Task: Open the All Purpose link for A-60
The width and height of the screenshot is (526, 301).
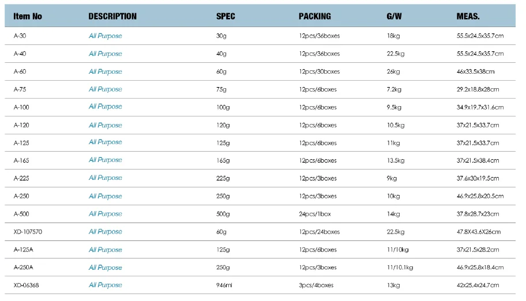Action: (106, 72)
